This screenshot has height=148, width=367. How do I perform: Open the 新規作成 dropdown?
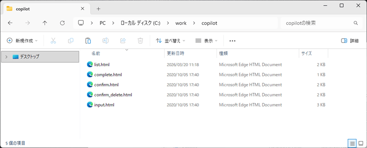[22, 41]
